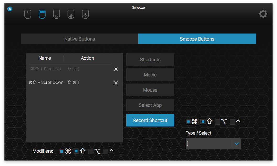Select the Smooze Buttons tab
The height and width of the screenshot is (166, 277).
point(197,39)
